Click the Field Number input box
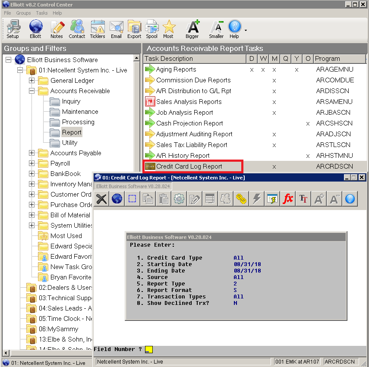 point(149,349)
